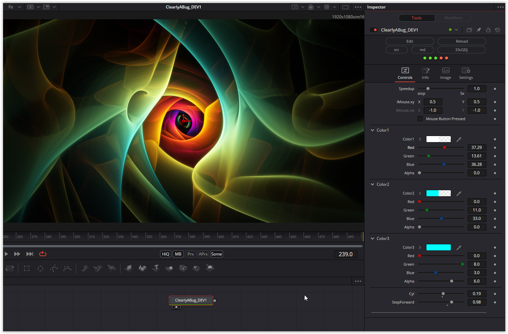Disable the ClearlyABug_DEV1 node enable switch
This screenshot has height=334, width=508.
(374, 30)
